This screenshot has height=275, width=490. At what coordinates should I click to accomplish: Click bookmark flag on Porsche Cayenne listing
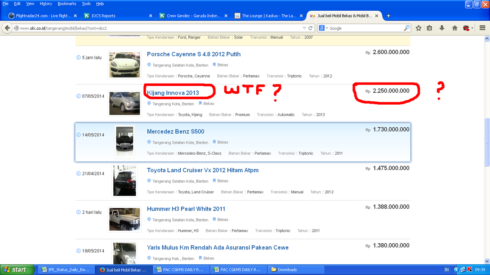(x=214, y=65)
